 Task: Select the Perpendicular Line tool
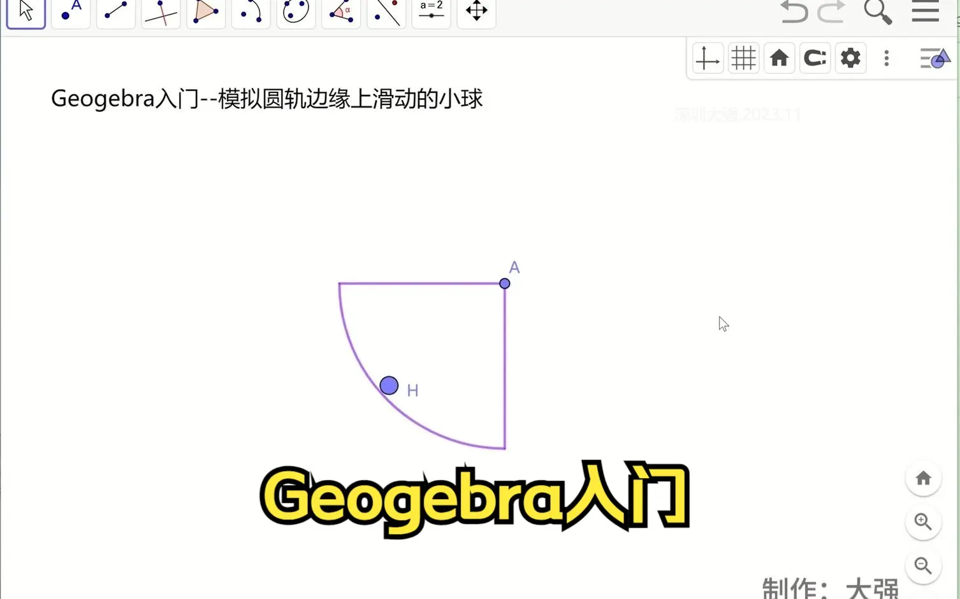(161, 11)
